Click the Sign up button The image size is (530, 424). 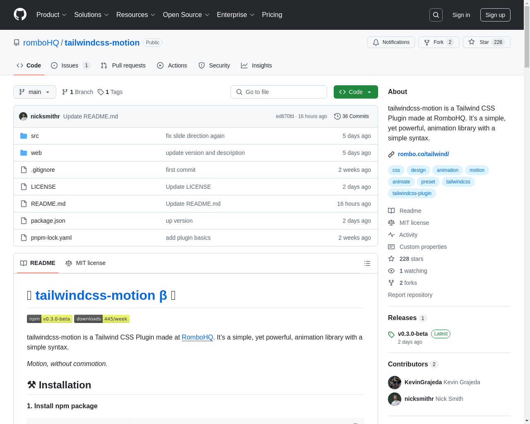495,15
